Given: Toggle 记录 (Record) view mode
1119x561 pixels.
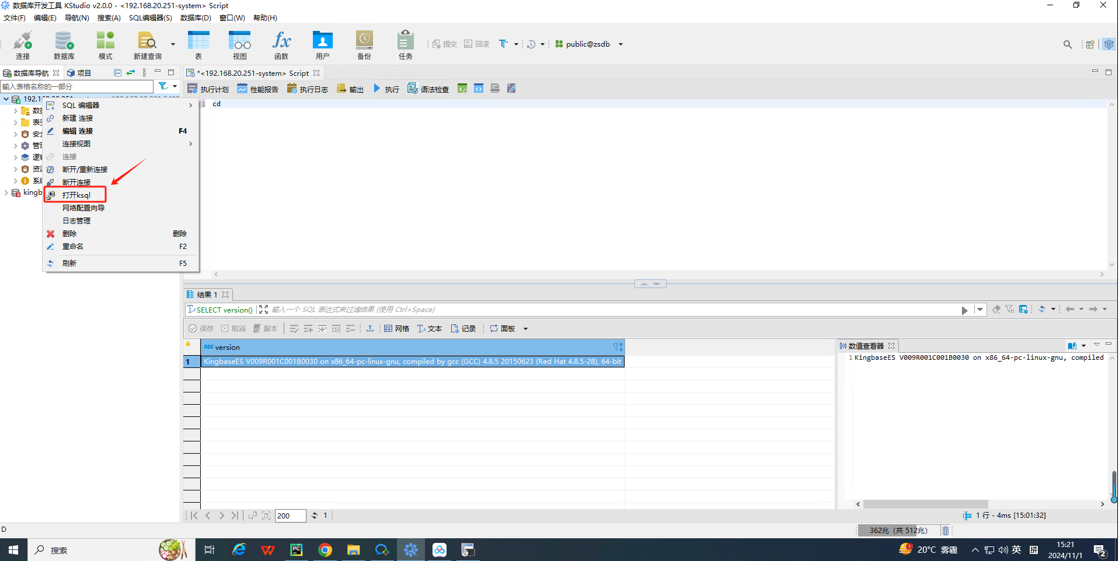Looking at the screenshot, I should pos(463,329).
